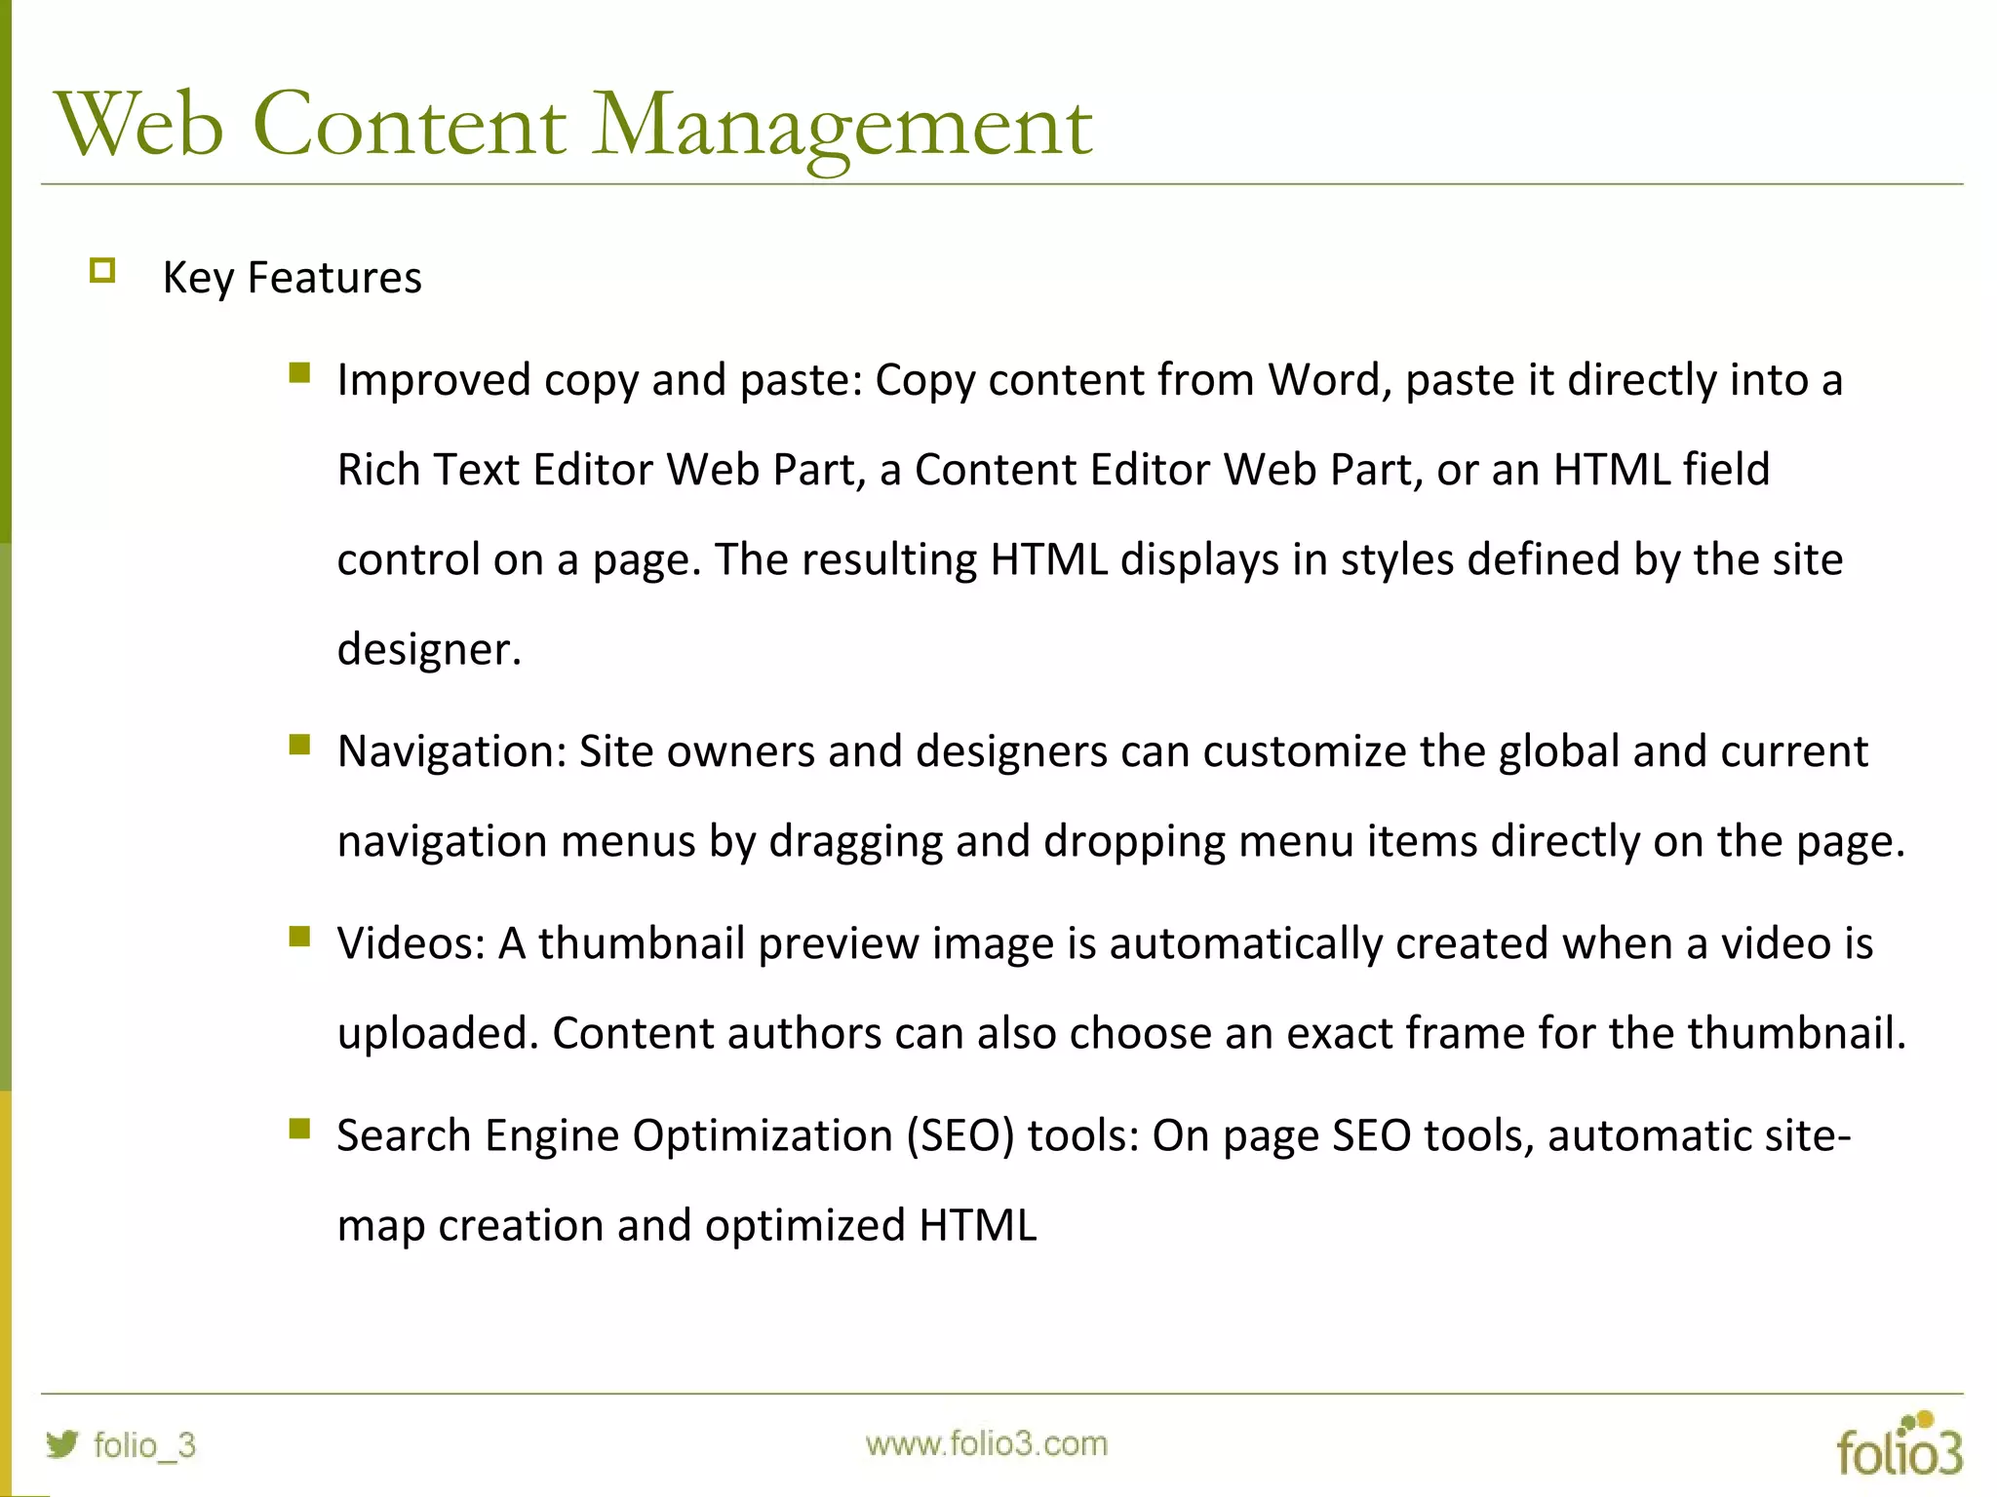The image size is (1997, 1497).
Task: Click the Twitter bird icon in footer
Action: click(61, 1443)
